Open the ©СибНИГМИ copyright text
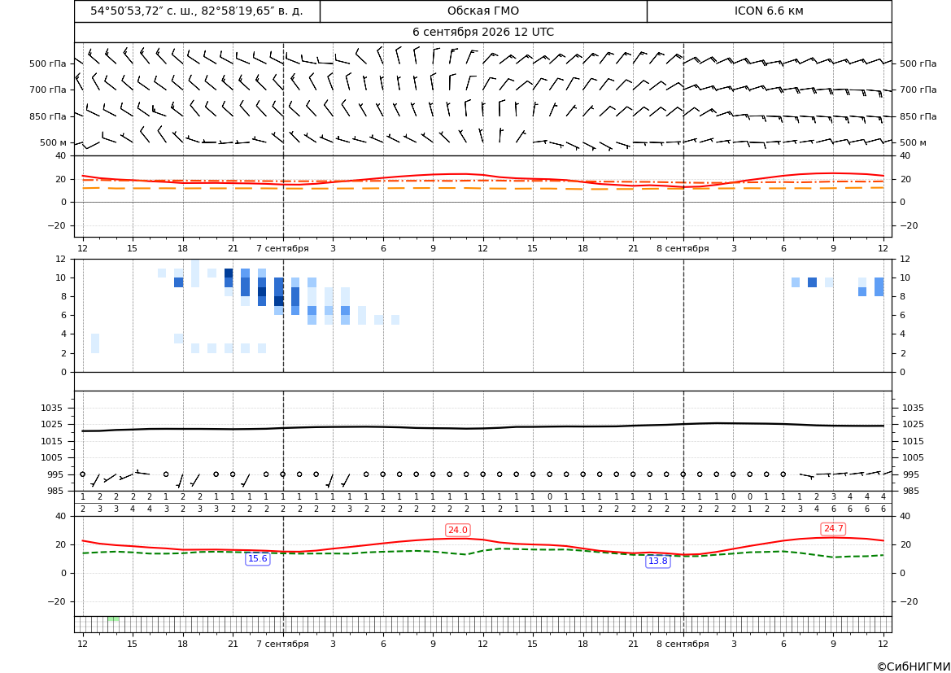The width and height of the screenshot is (951, 673). pos(913,666)
